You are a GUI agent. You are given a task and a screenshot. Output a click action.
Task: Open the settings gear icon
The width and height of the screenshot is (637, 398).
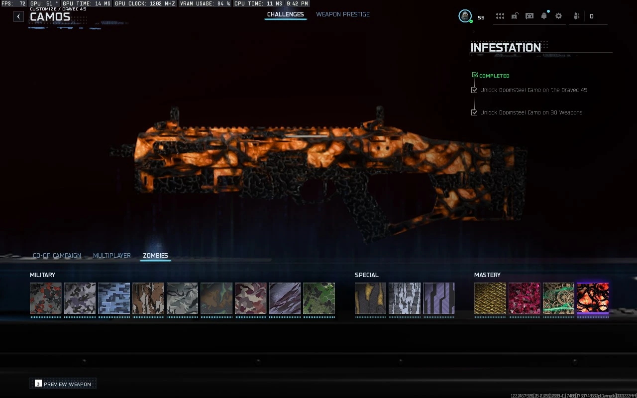coord(558,16)
